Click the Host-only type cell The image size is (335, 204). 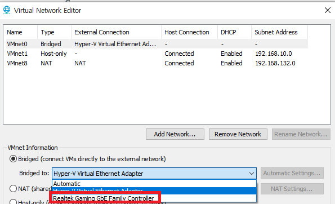53,54
